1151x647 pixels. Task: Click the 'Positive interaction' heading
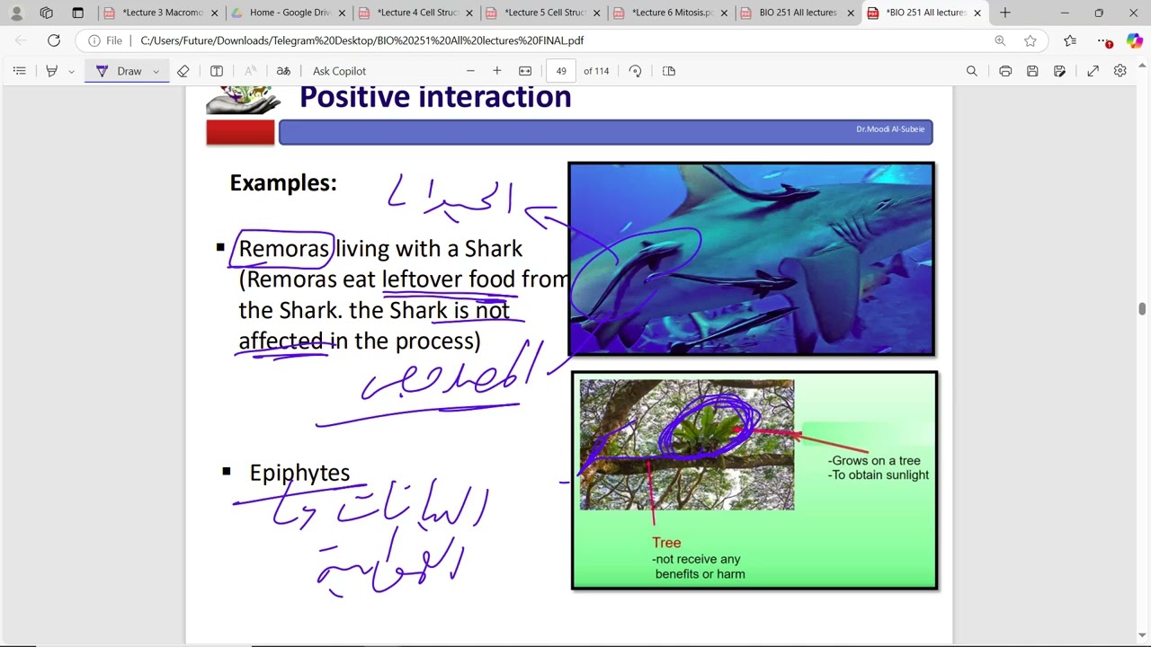[x=435, y=97]
